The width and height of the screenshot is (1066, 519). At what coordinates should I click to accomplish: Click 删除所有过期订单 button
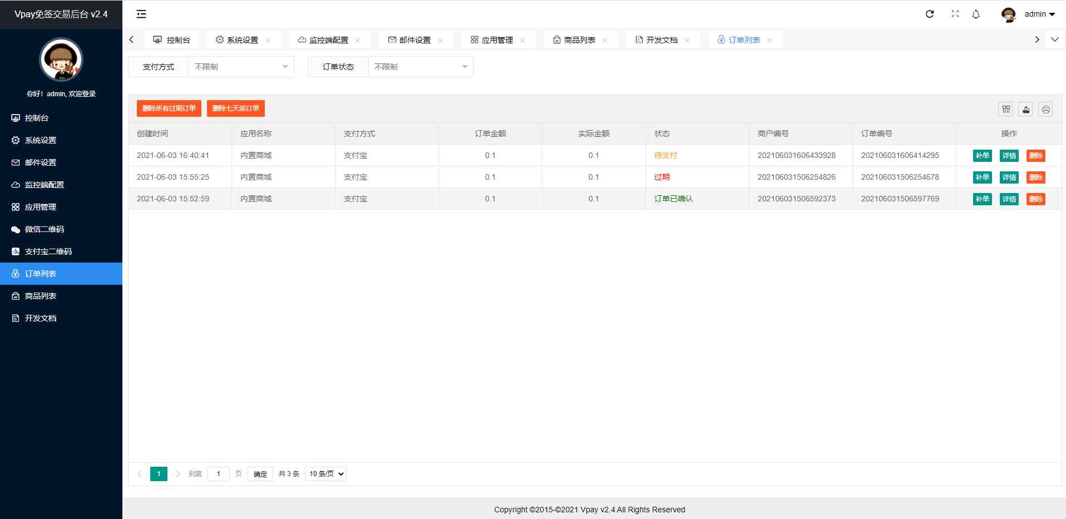tap(169, 108)
